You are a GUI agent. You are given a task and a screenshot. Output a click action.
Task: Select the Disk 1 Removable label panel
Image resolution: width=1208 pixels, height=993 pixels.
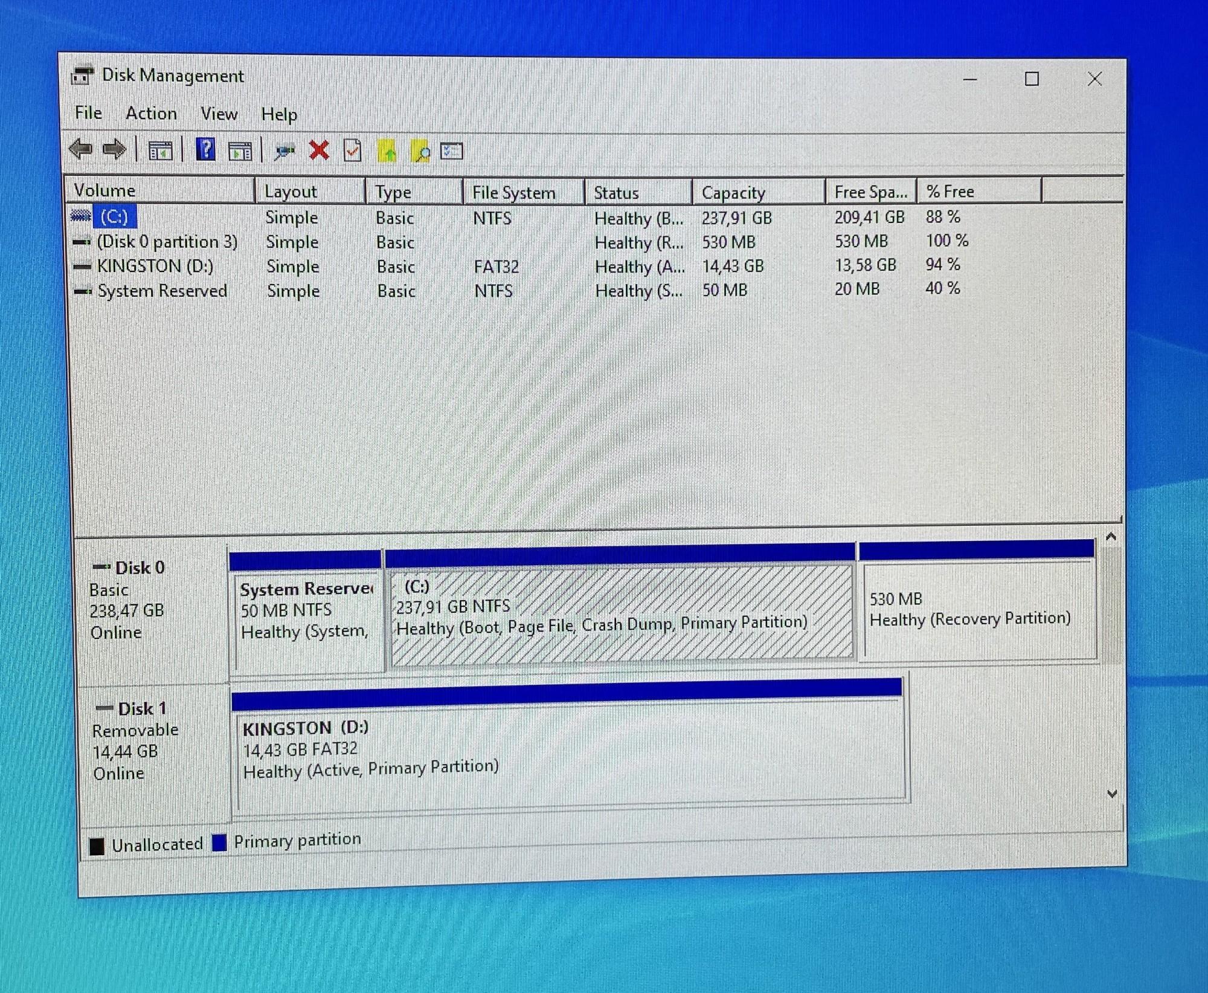pyautogui.click(x=155, y=752)
